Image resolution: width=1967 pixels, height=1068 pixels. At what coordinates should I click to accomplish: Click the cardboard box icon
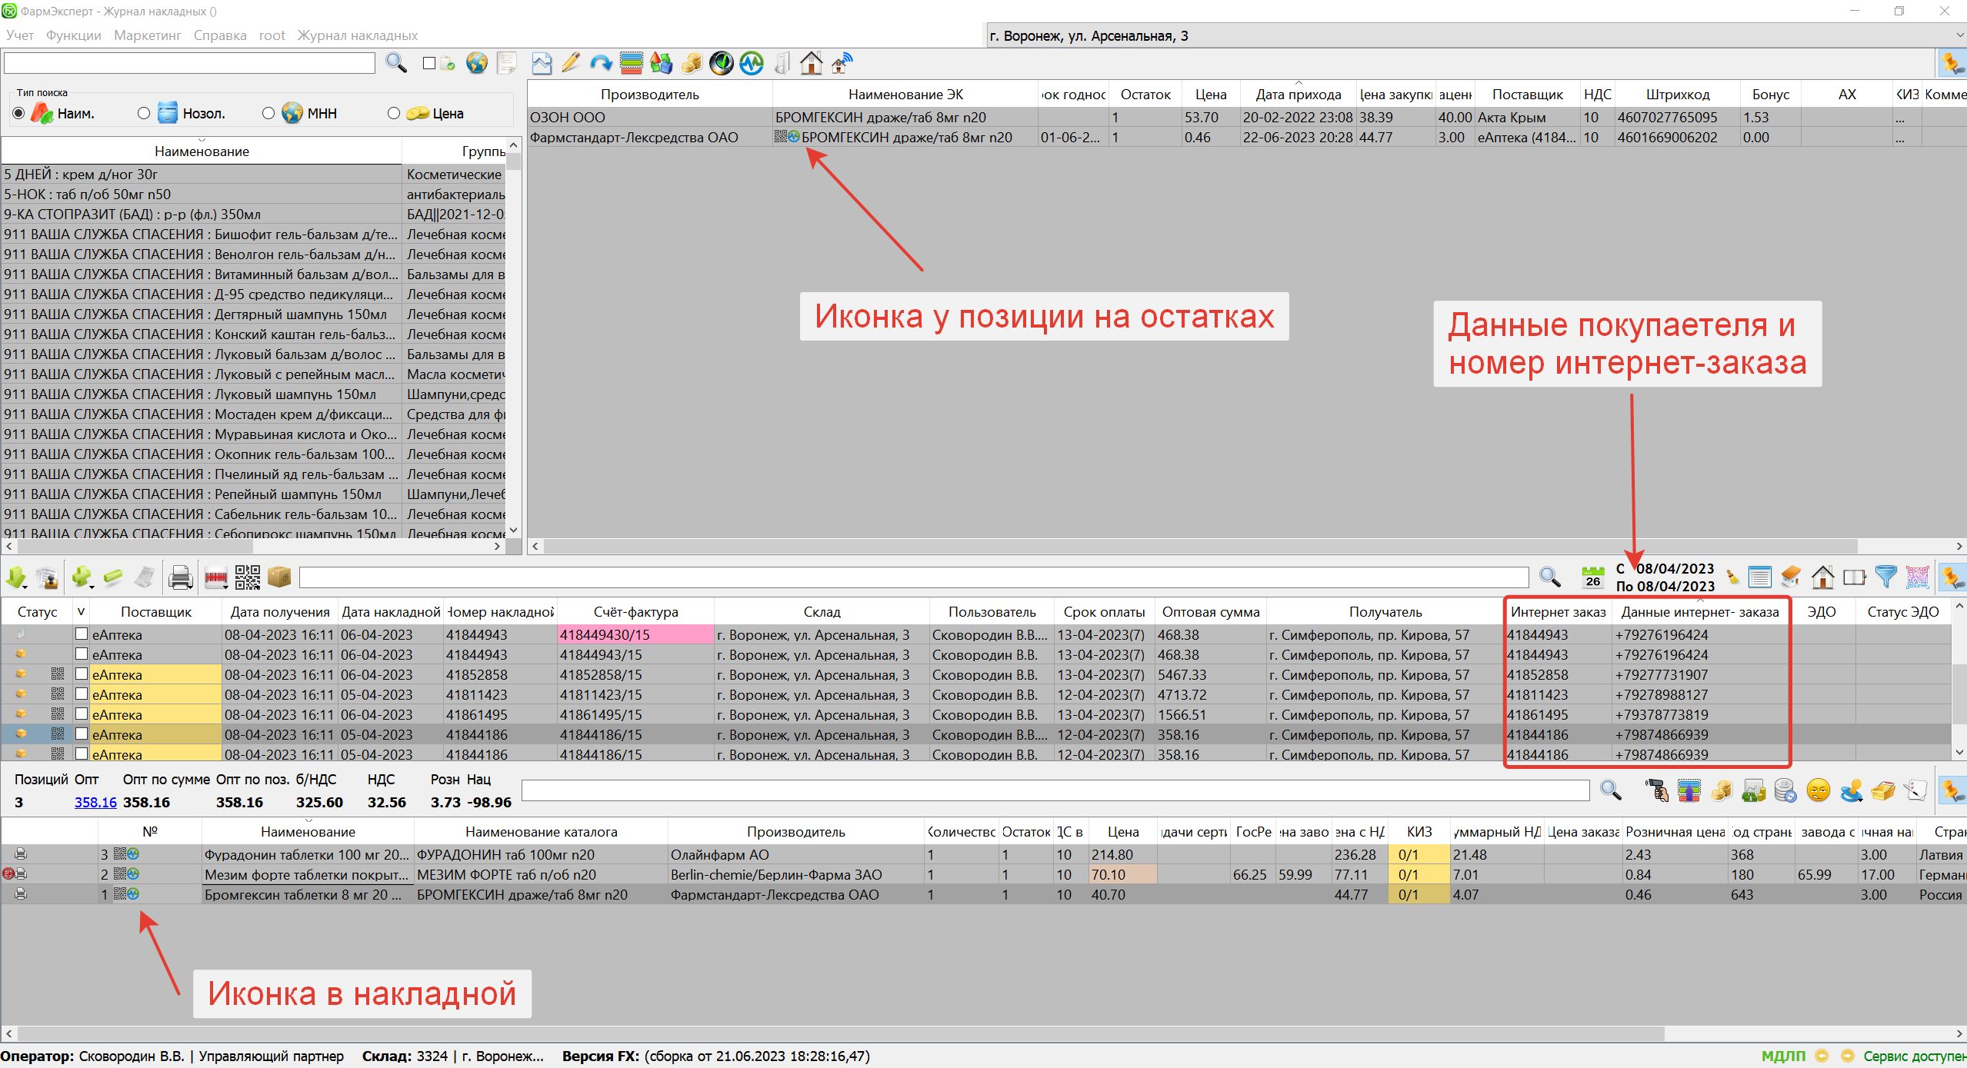pos(279,577)
